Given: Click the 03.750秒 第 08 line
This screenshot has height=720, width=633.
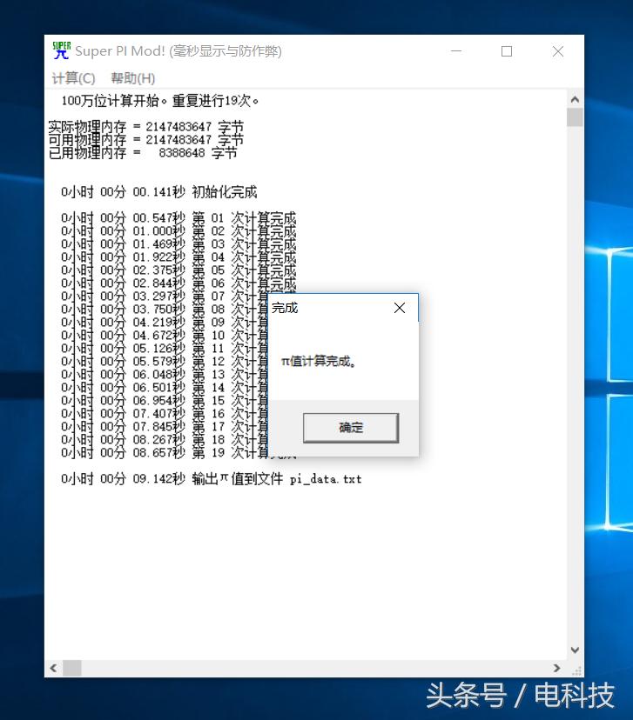Looking at the screenshot, I should [164, 310].
